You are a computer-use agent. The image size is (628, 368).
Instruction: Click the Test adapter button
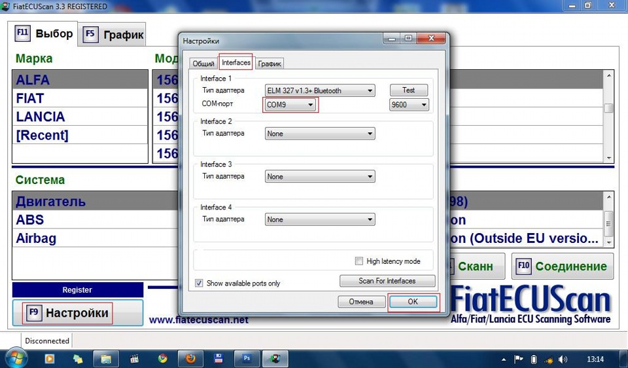pyautogui.click(x=409, y=90)
